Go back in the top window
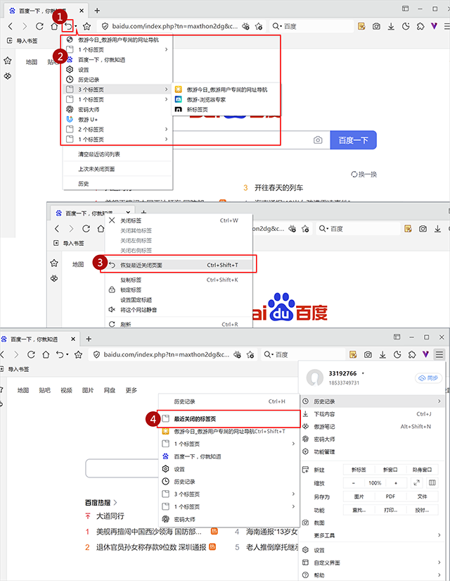The image size is (450, 581). [11, 26]
